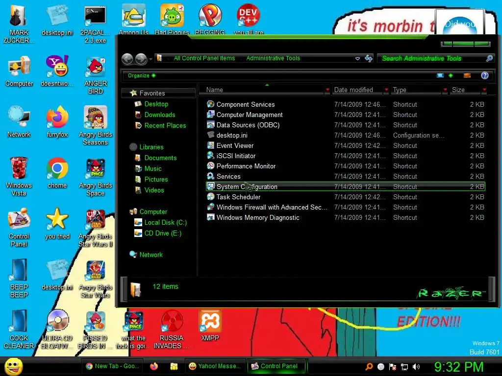Open Among Us desktop icon

tap(133, 19)
